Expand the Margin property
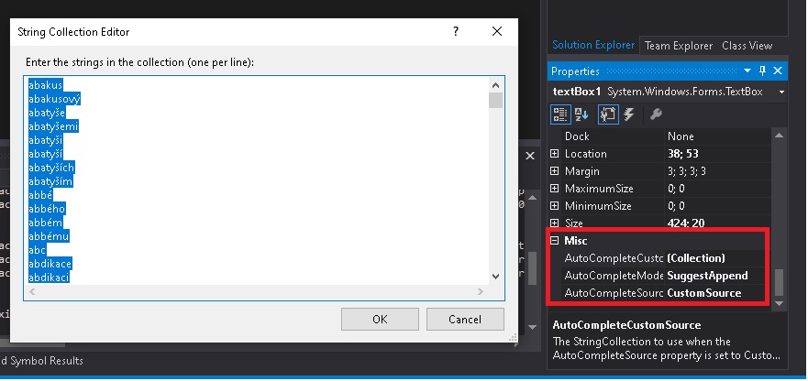Image resolution: width=808 pixels, height=381 pixels. pyautogui.click(x=555, y=171)
